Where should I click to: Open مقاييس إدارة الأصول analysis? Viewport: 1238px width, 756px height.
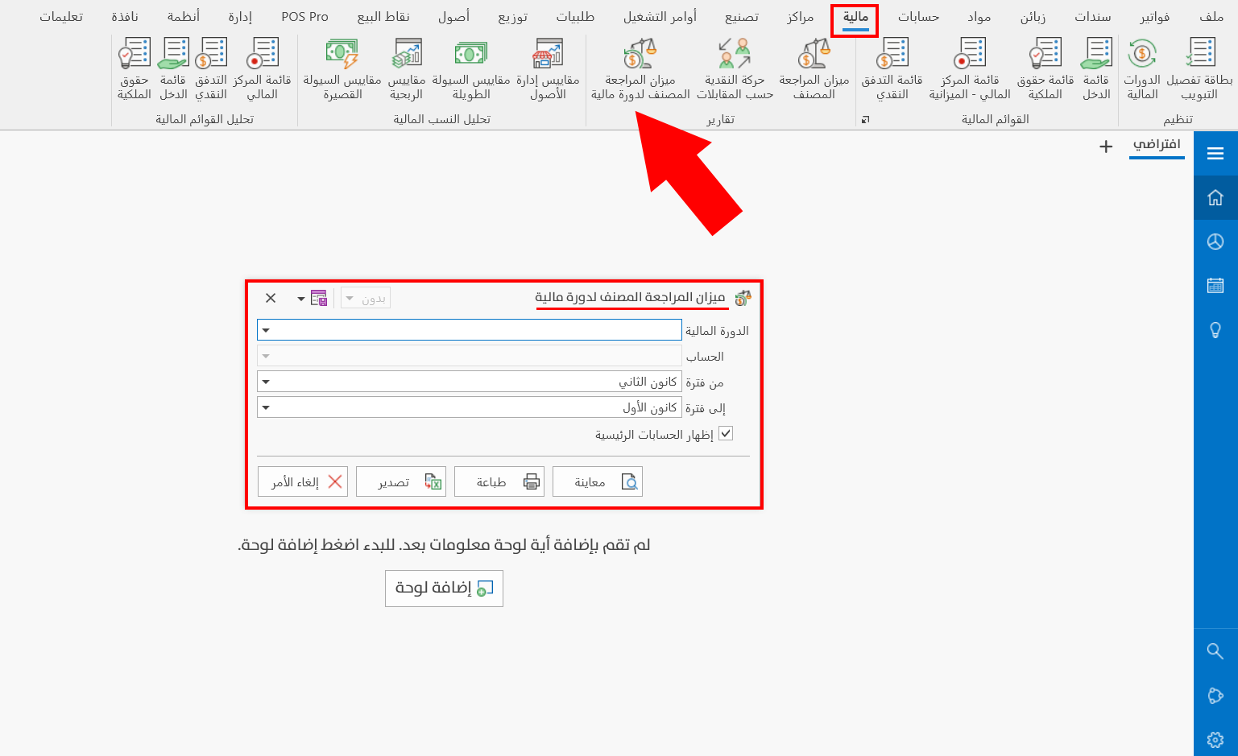(x=548, y=70)
